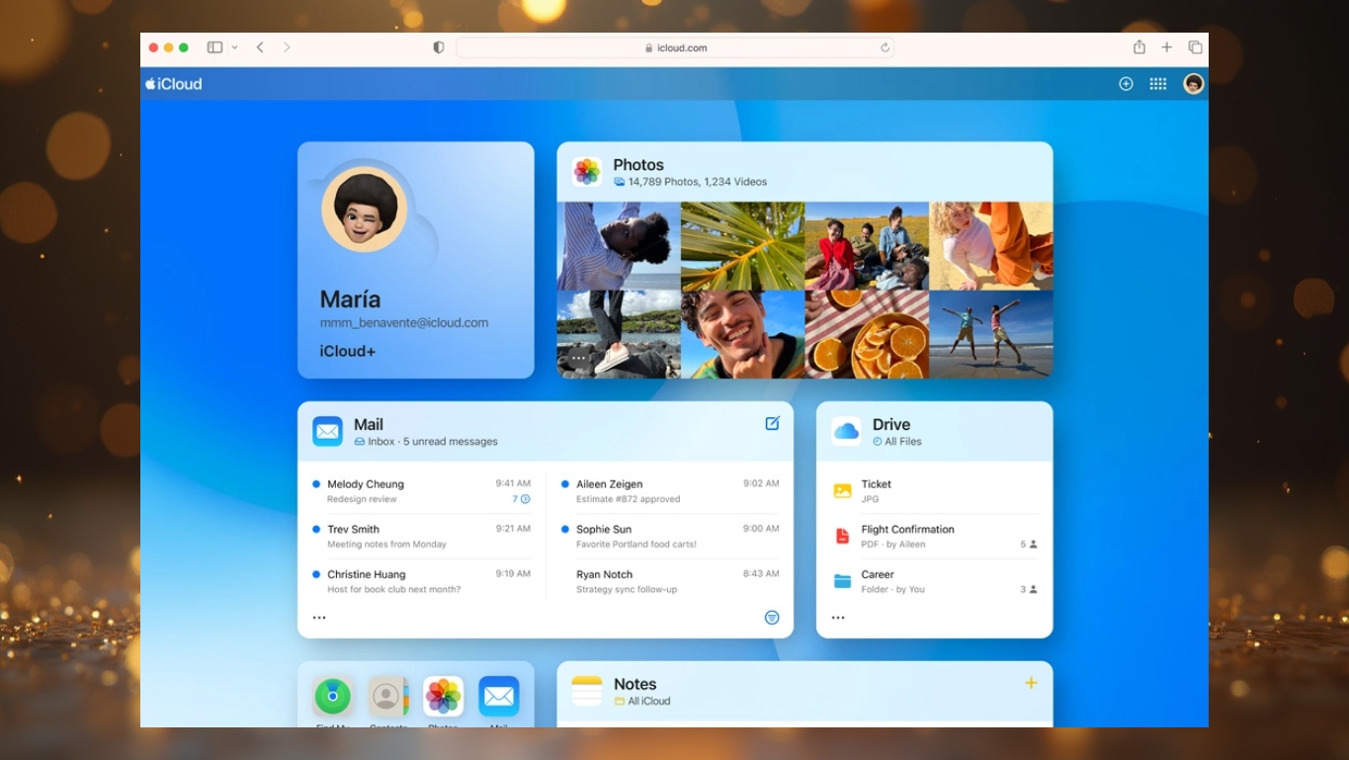
Task: Open the iCloud Drive cloud icon
Action: click(846, 432)
